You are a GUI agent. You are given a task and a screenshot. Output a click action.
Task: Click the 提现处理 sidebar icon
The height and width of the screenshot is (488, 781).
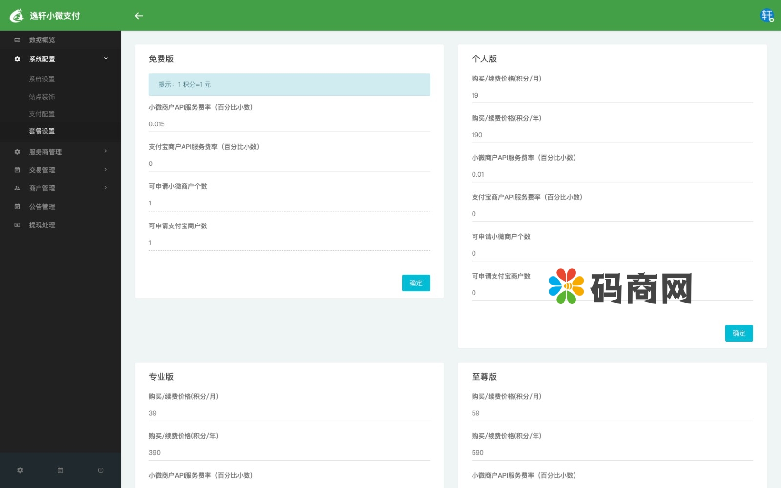pos(17,225)
